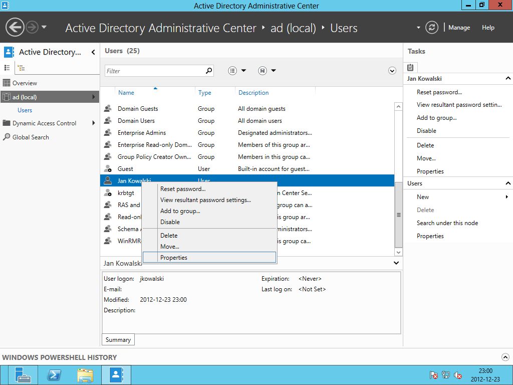Expand the New submenu in Tasks
Viewport: 513px width, 385px height.
click(507, 197)
